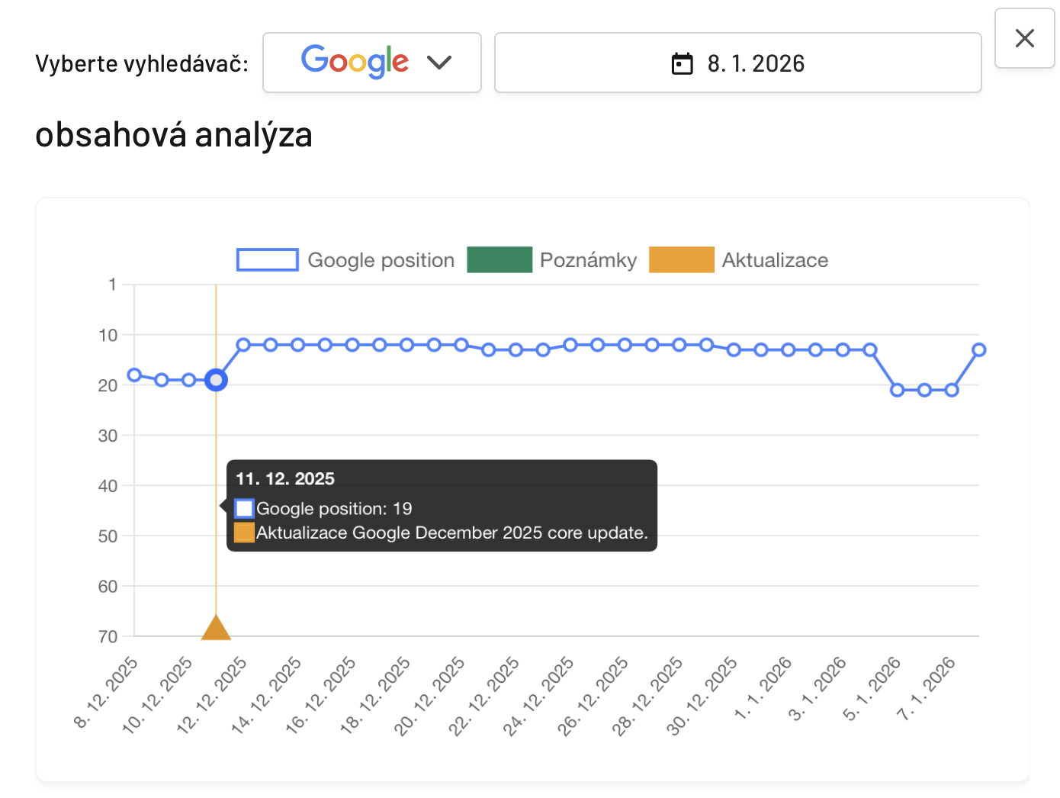
Task: Click the obsahová analýza keyword heading
Action: click(x=173, y=134)
